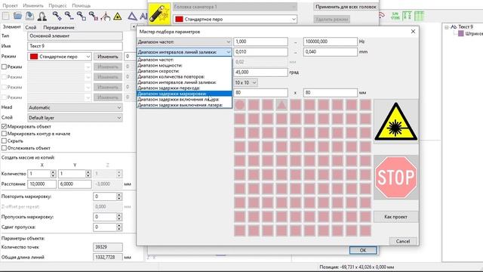Collapse the Текст 9 tree node
Image resolution: width=483 pixels, height=272 pixels.
point(446,27)
